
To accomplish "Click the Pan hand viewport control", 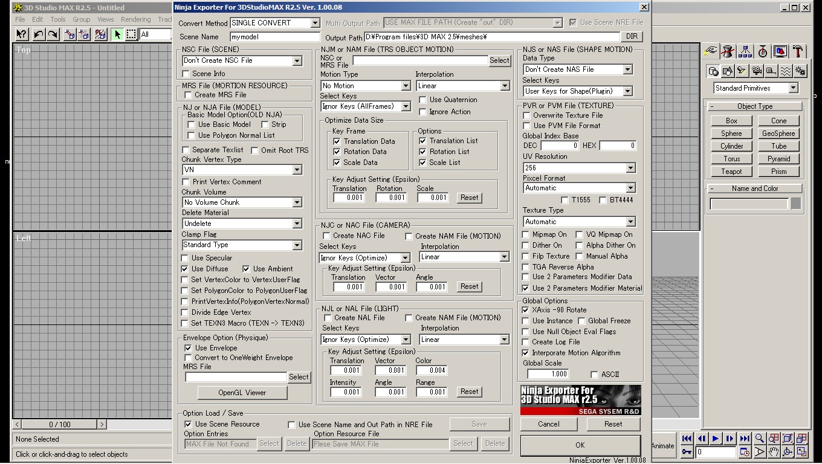I will coord(774,451).
